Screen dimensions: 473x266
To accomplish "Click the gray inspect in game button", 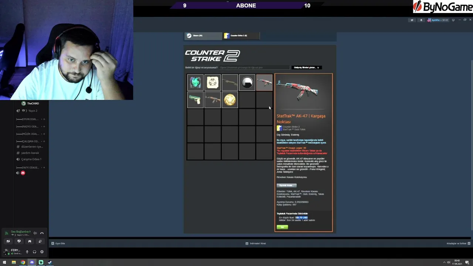I will click(286, 185).
